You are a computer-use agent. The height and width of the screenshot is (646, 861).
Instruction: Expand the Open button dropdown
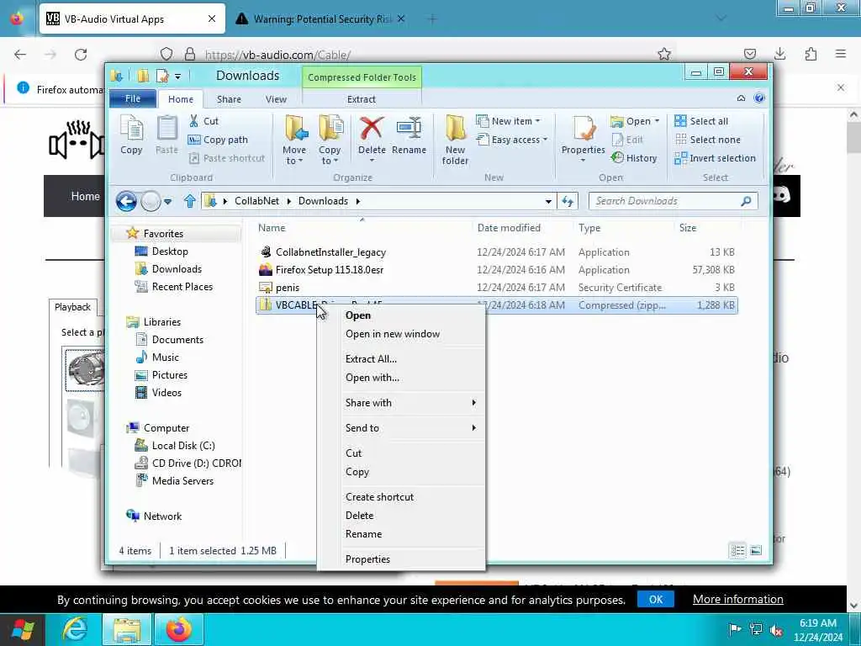[x=657, y=121]
